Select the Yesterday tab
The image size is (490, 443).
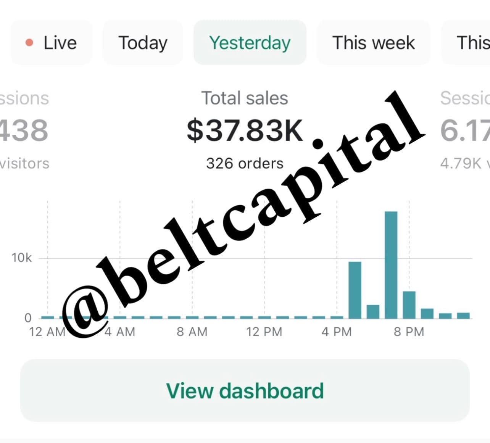(x=250, y=42)
